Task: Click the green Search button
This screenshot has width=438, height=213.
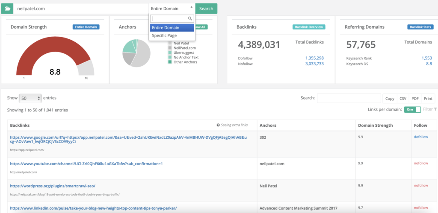Action: point(206,9)
